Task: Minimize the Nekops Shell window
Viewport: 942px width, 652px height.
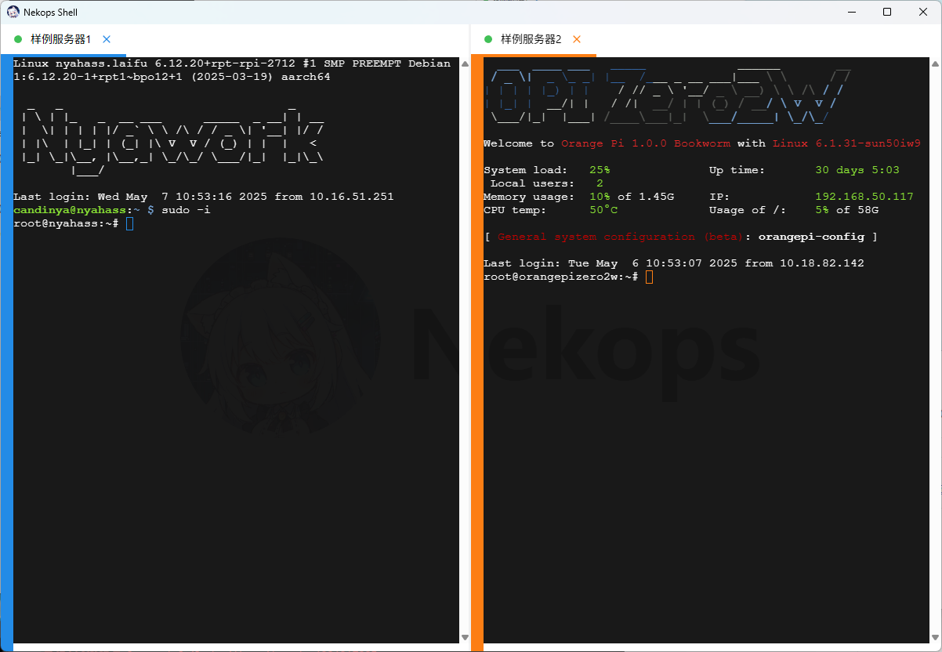Action: coord(851,12)
